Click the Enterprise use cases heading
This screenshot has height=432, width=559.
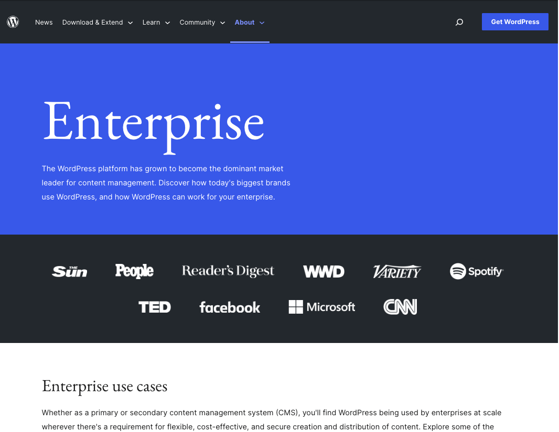pyautogui.click(x=104, y=386)
